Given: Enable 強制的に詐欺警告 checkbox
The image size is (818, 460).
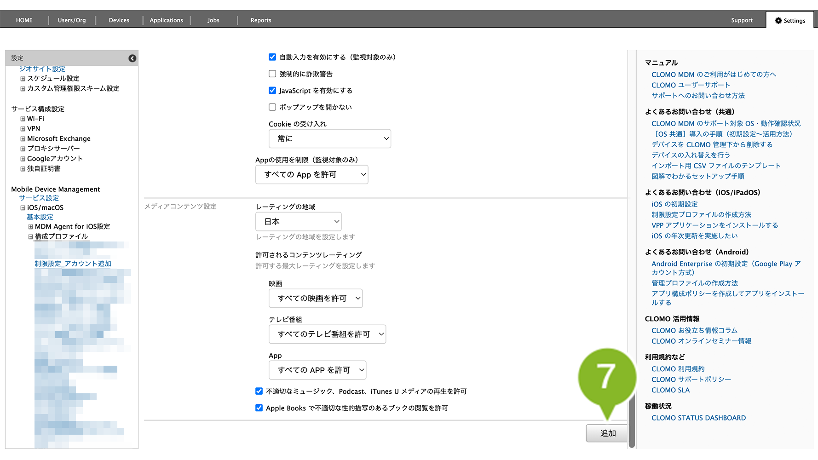Looking at the screenshot, I should coord(272,74).
